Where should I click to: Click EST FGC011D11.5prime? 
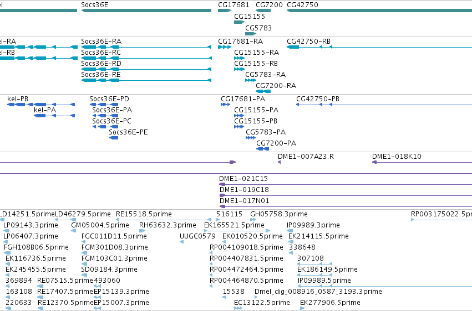pyautogui.click(x=114, y=236)
